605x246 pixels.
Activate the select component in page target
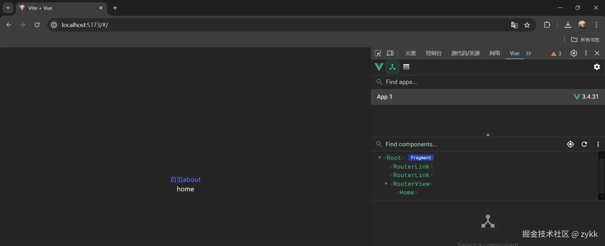point(570,144)
